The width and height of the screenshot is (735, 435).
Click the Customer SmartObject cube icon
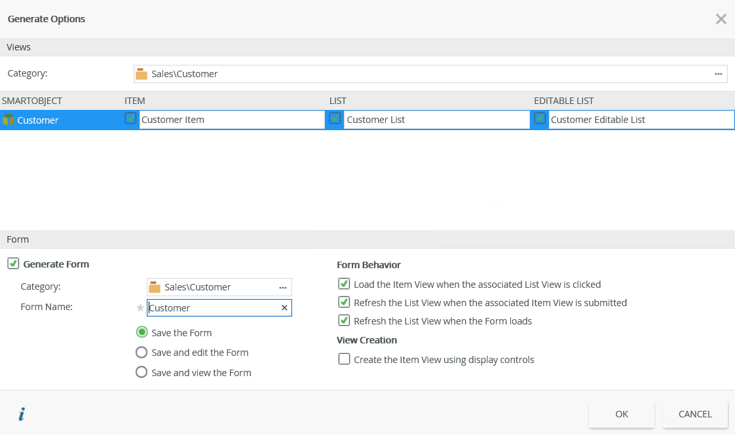(9, 120)
